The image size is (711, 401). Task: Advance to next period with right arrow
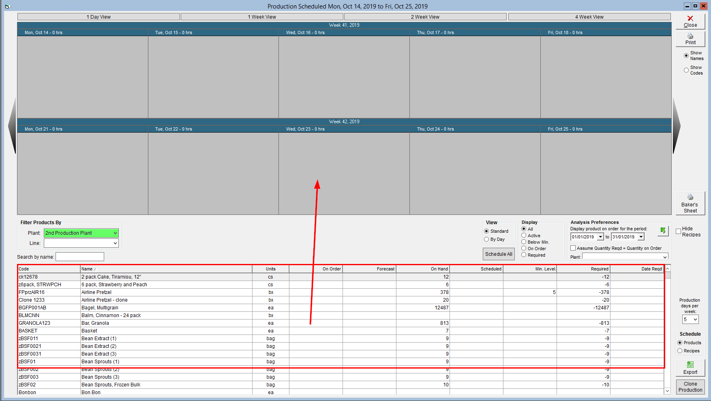[677, 126]
